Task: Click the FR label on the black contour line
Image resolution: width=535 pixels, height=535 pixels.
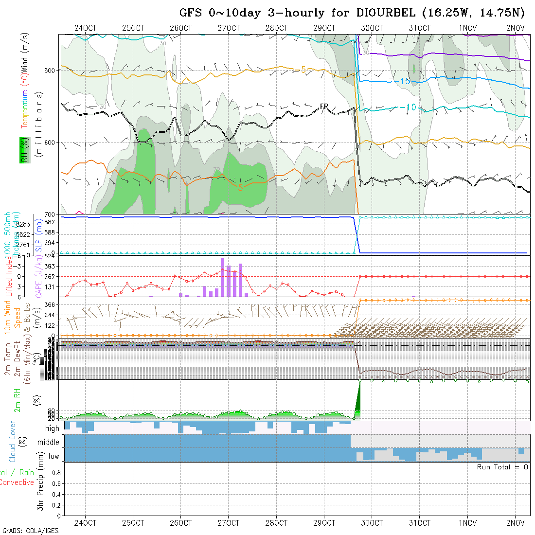Action: [324, 107]
